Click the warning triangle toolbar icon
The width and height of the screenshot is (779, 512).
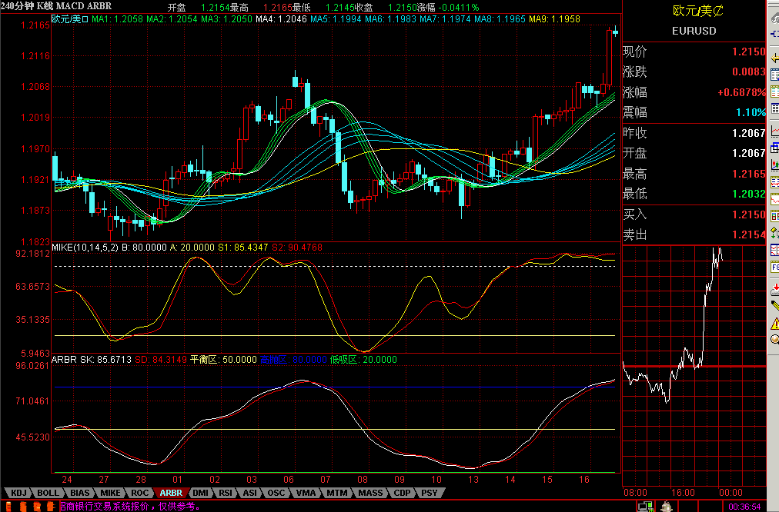click(x=774, y=324)
